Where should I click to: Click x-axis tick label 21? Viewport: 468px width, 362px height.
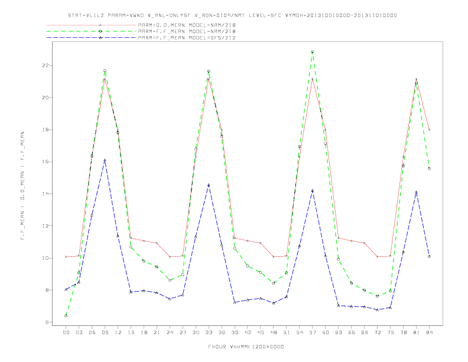click(x=157, y=332)
